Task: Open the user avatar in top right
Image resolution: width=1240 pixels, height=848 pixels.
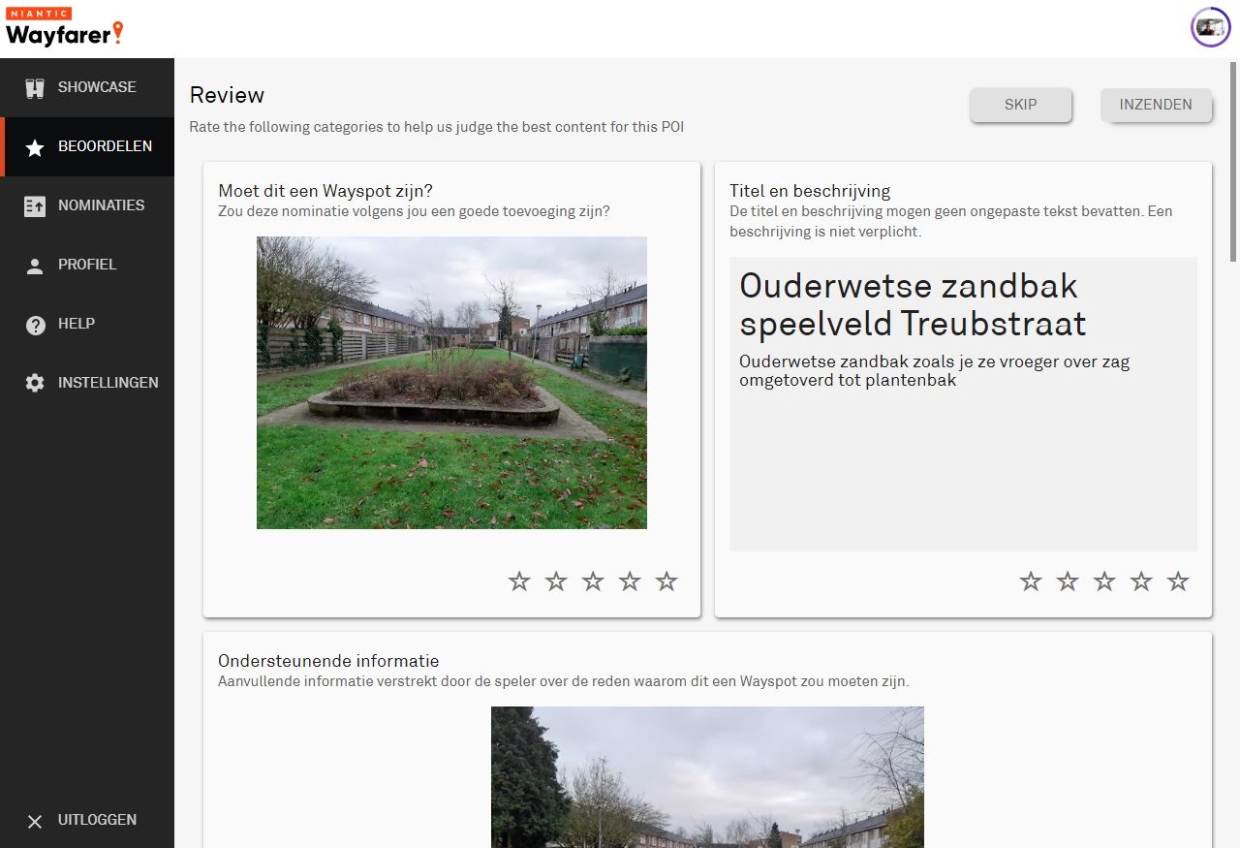Action: click(x=1210, y=27)
